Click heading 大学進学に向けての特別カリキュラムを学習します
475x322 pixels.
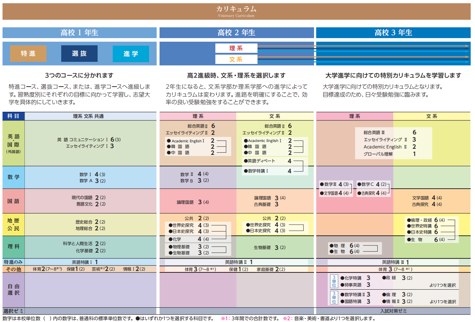(393, 75)
